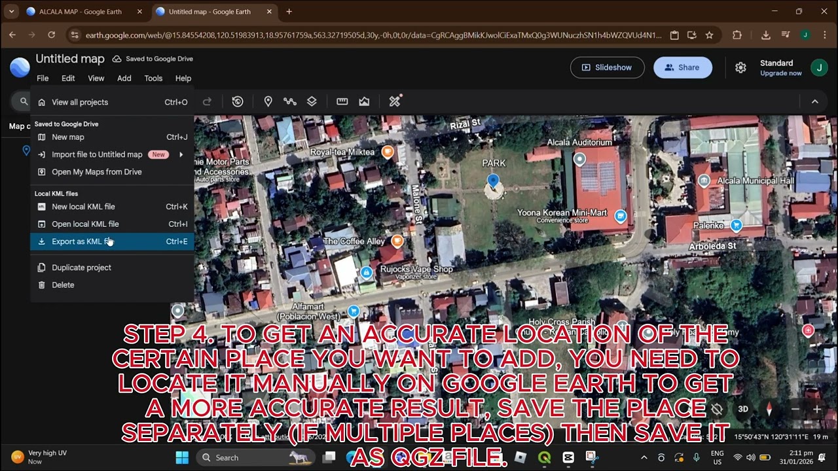Toggle the 3D view button
Viewport: 838px width, 471px height.
click(743, 410)
